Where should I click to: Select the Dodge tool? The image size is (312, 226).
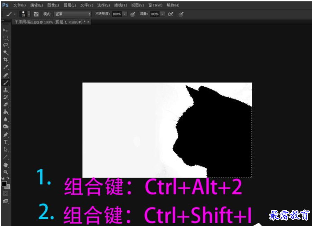click(6, 127)
